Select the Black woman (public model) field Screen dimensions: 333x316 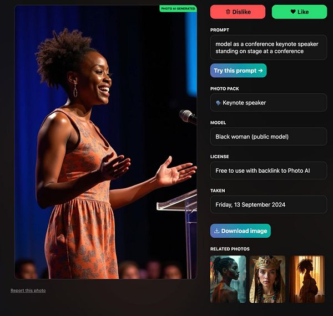269,137
